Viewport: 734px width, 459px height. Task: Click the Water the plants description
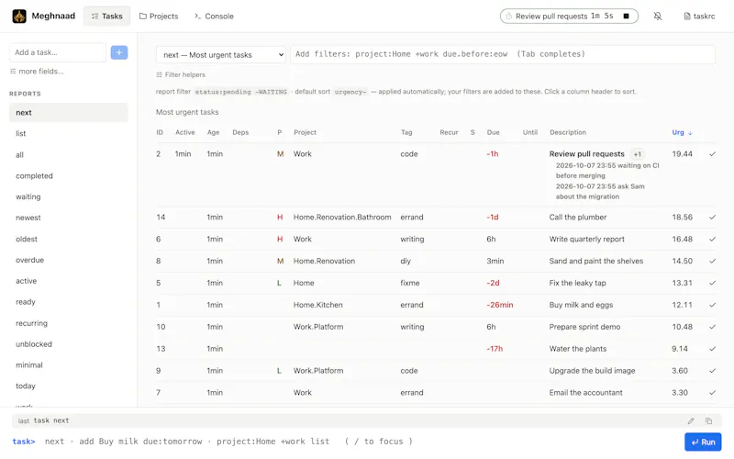[578, 349]
